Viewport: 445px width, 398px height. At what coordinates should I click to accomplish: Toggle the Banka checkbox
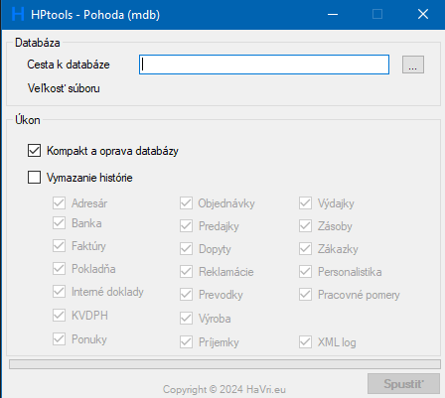(x=59, y=223)
